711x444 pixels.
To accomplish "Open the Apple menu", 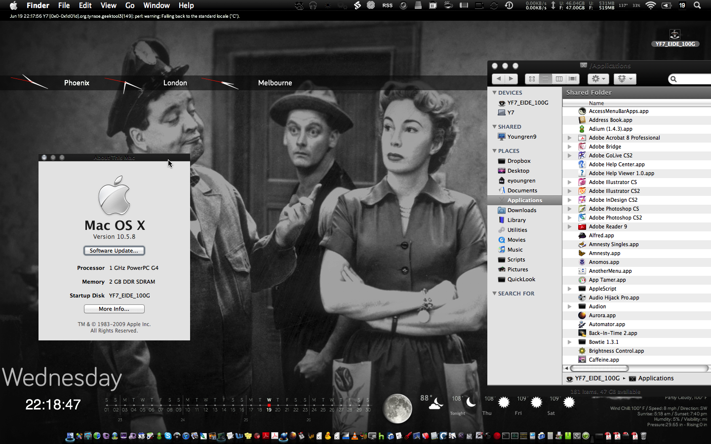I will click(x=14, y=5).
